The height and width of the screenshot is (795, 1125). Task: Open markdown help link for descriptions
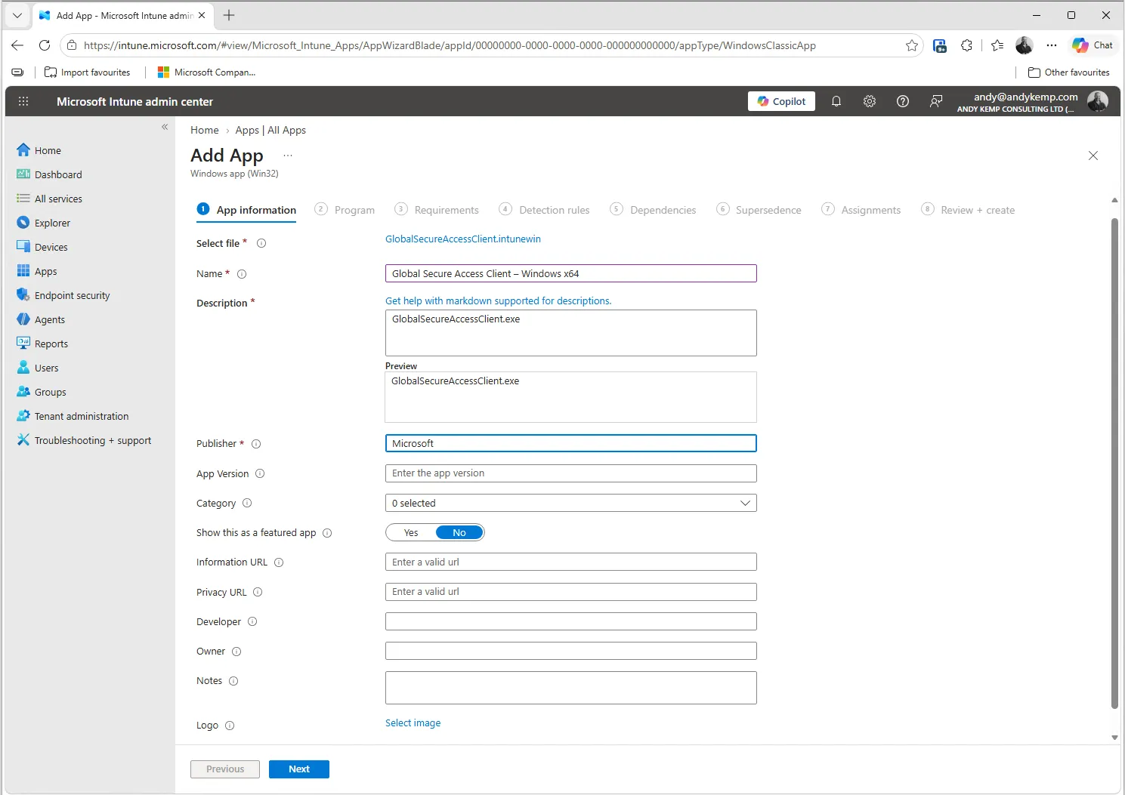tap(499, 300)
